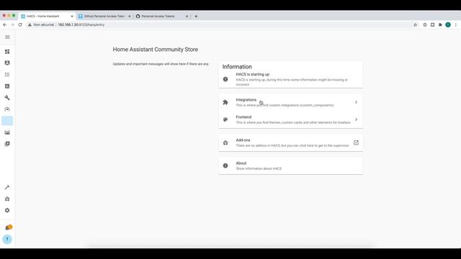
Task: Click the Information heading
Action: [237, 67]
